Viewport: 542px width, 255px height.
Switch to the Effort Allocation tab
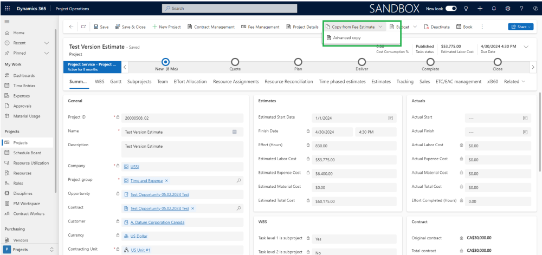click(190, 82)
